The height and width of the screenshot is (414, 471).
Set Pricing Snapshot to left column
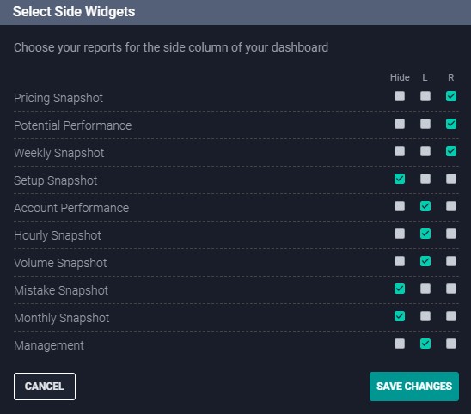pyautogui.click(x=425, y=96)
